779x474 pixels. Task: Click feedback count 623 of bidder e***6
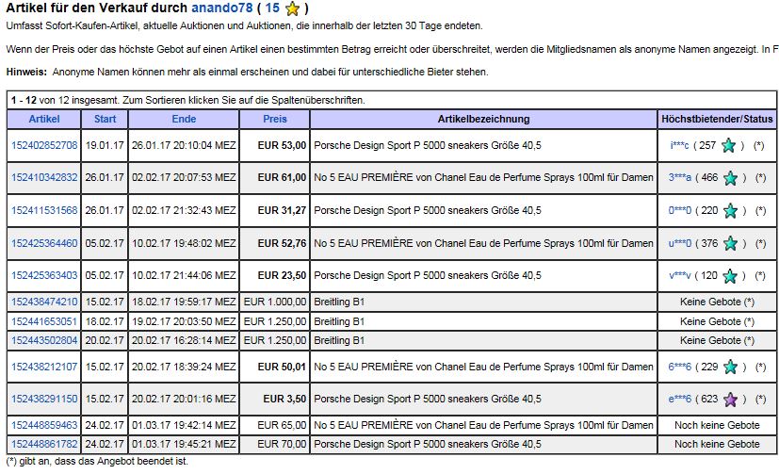point(709,399)
